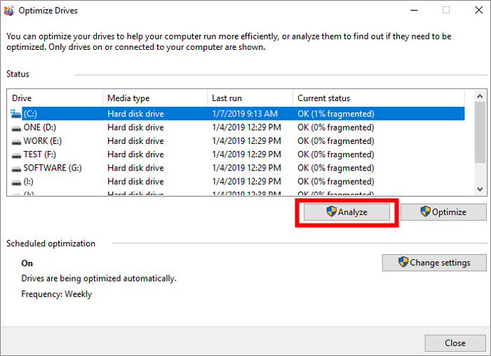The height and width of the screenshot is (356, 491).
Task: Click the drive list scrollbar down arrow
Action: coord(480,189)
